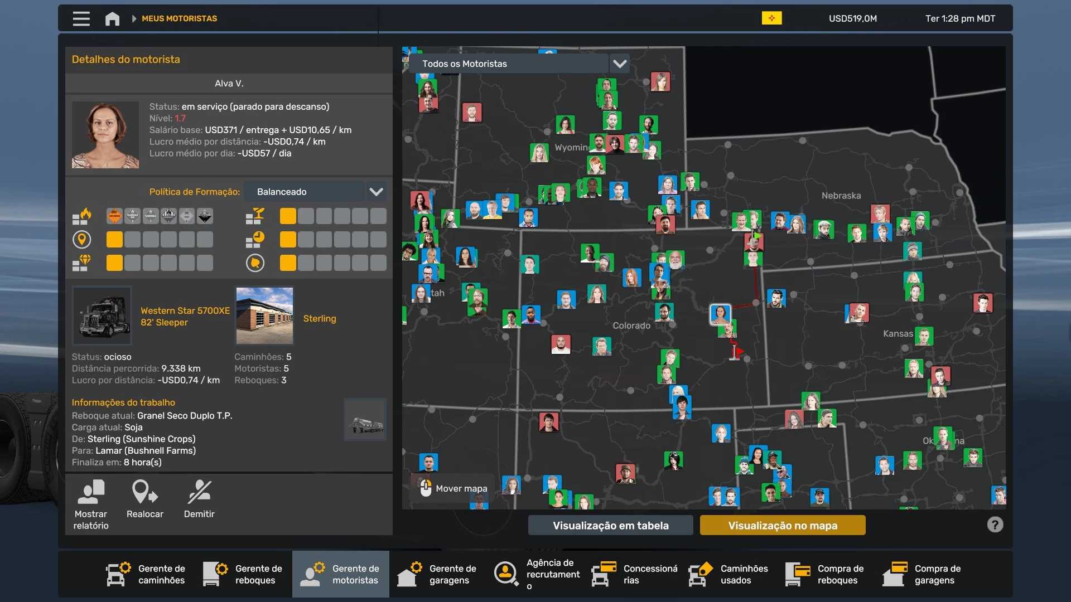Open the hamburger main menu
Screen dimensions: 1071x602
click(81, 18)
